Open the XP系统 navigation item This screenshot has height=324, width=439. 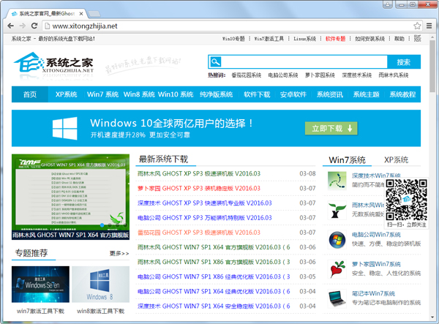67,94
